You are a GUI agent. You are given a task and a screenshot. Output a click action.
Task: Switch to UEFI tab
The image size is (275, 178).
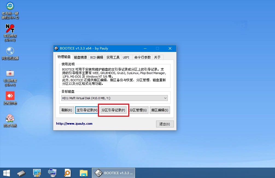pyautogui.click(x=126, y=57)
